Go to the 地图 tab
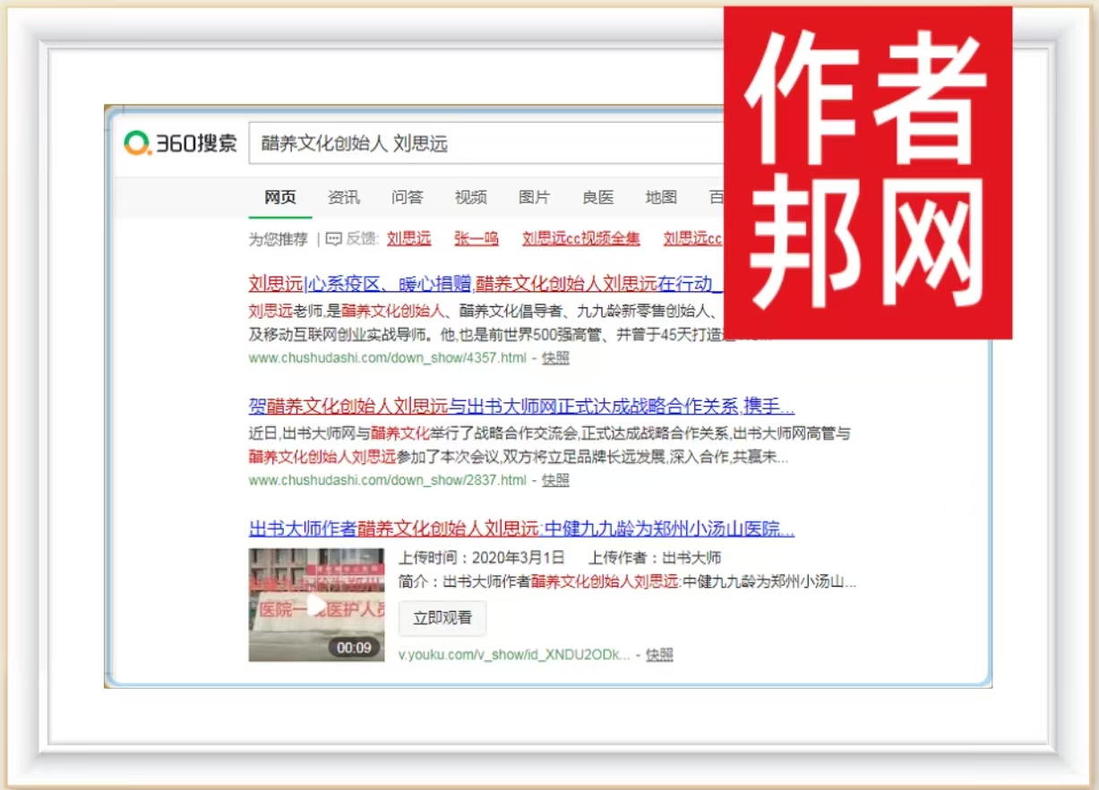Screen dimensions: 1099x790 tap(662, 198)
